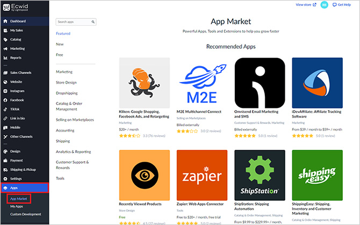Open My Apps in the sidebar submenu
This screenshot has height=225, width=360.
pos(17,206)
